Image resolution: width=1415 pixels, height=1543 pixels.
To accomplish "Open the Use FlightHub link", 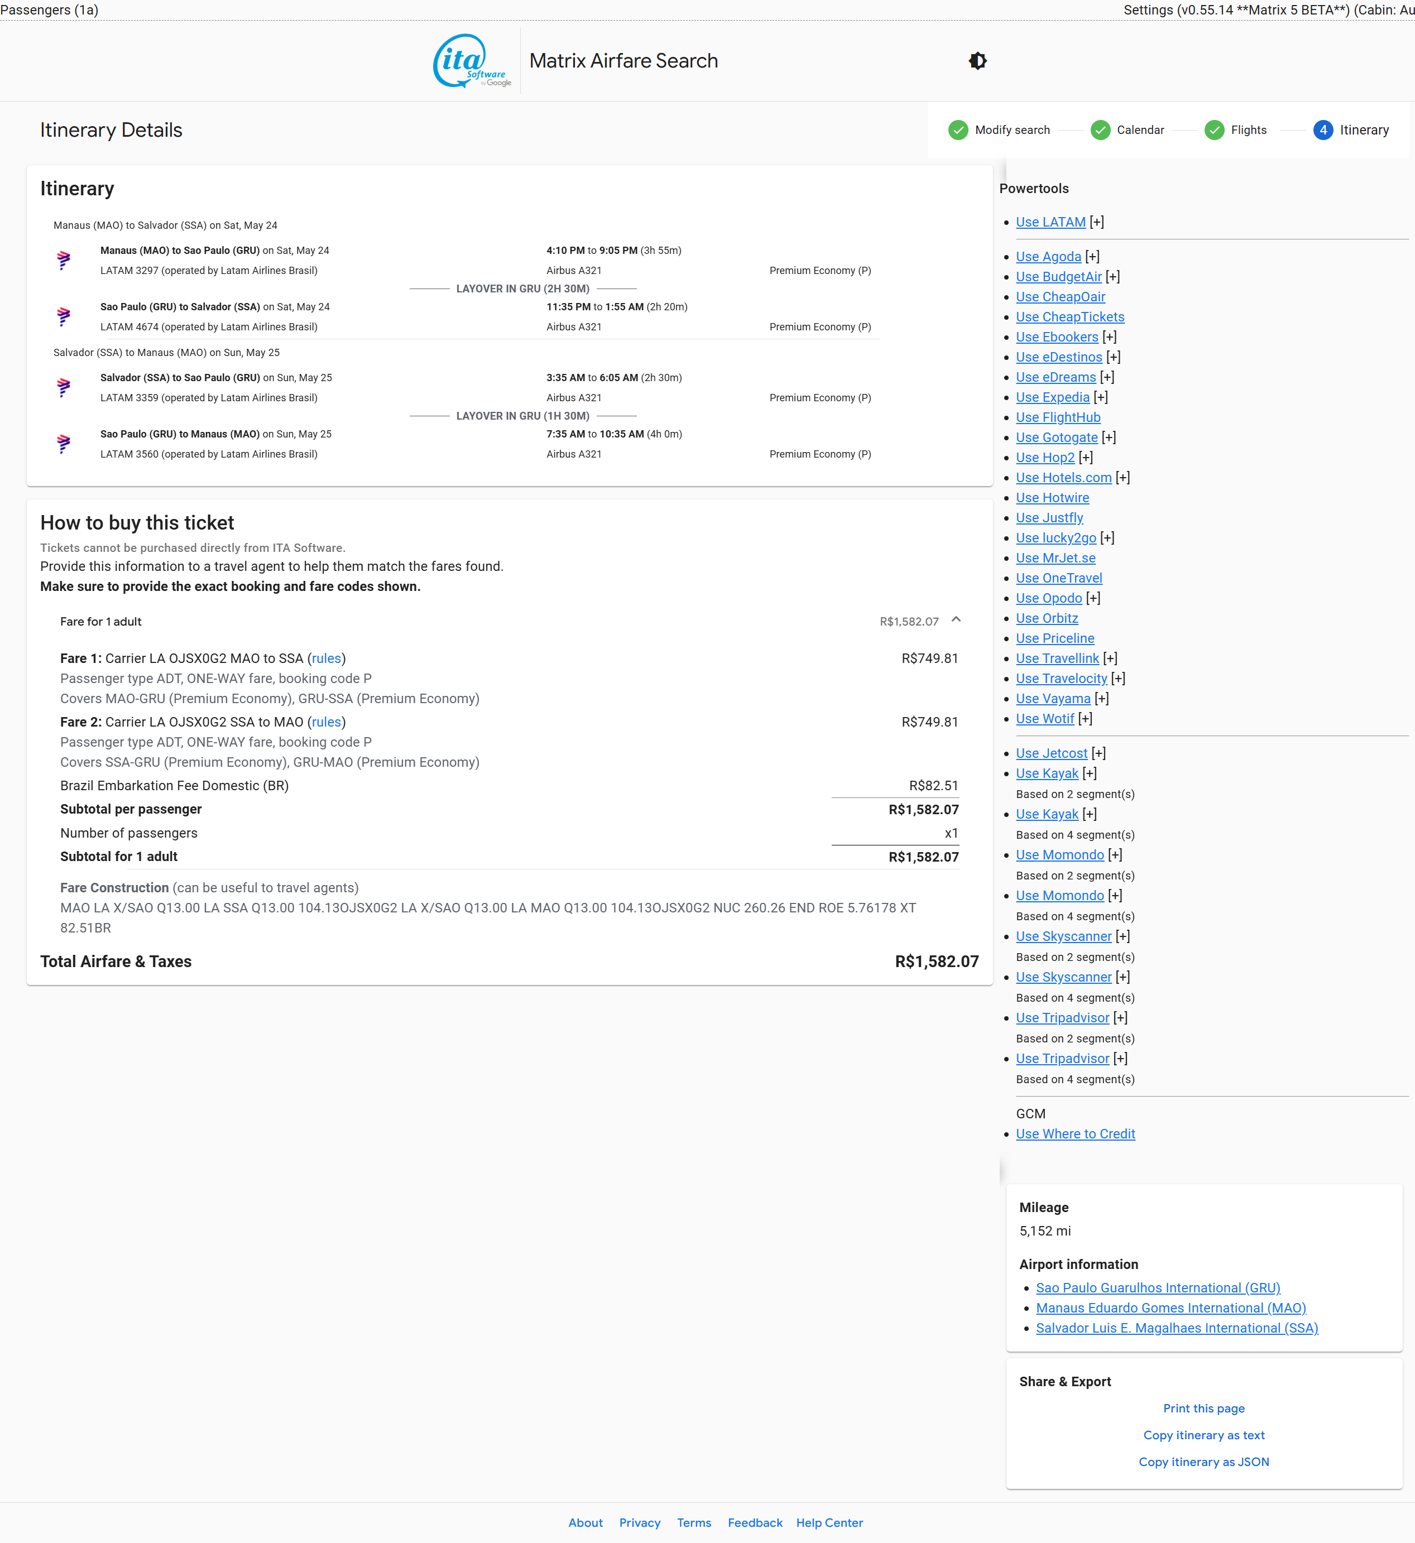I will [1058, 417].
